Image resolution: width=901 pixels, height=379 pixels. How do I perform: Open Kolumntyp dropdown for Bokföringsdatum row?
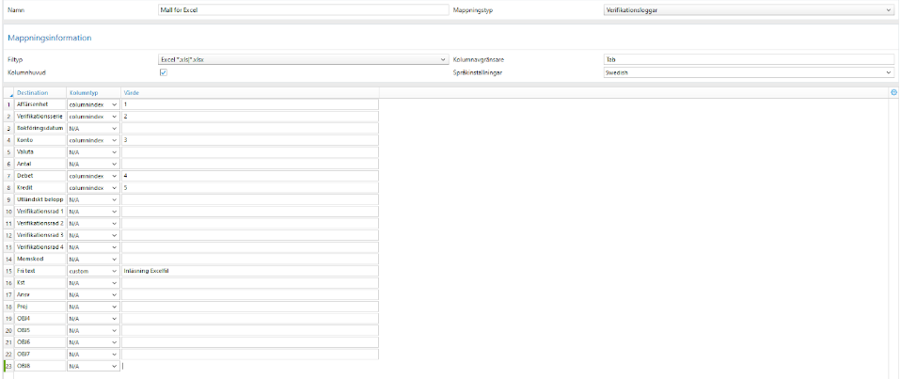point(93,129)
